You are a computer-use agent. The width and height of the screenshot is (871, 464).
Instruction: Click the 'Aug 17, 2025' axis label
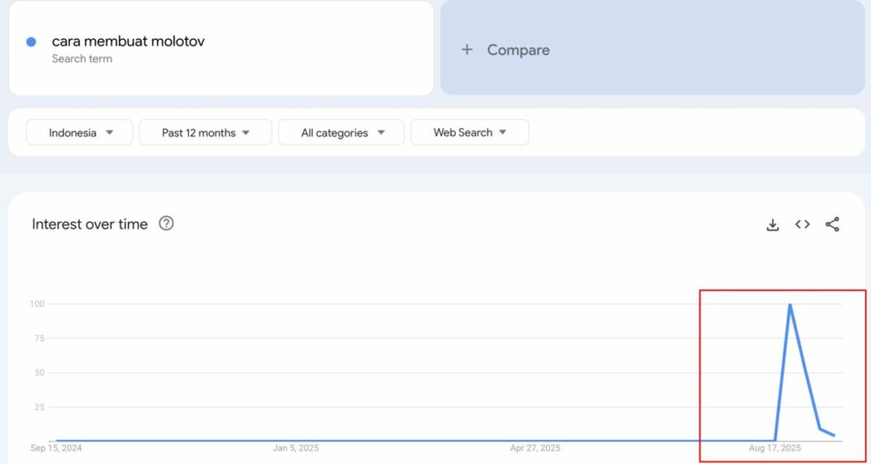click(x=775, y=448)
